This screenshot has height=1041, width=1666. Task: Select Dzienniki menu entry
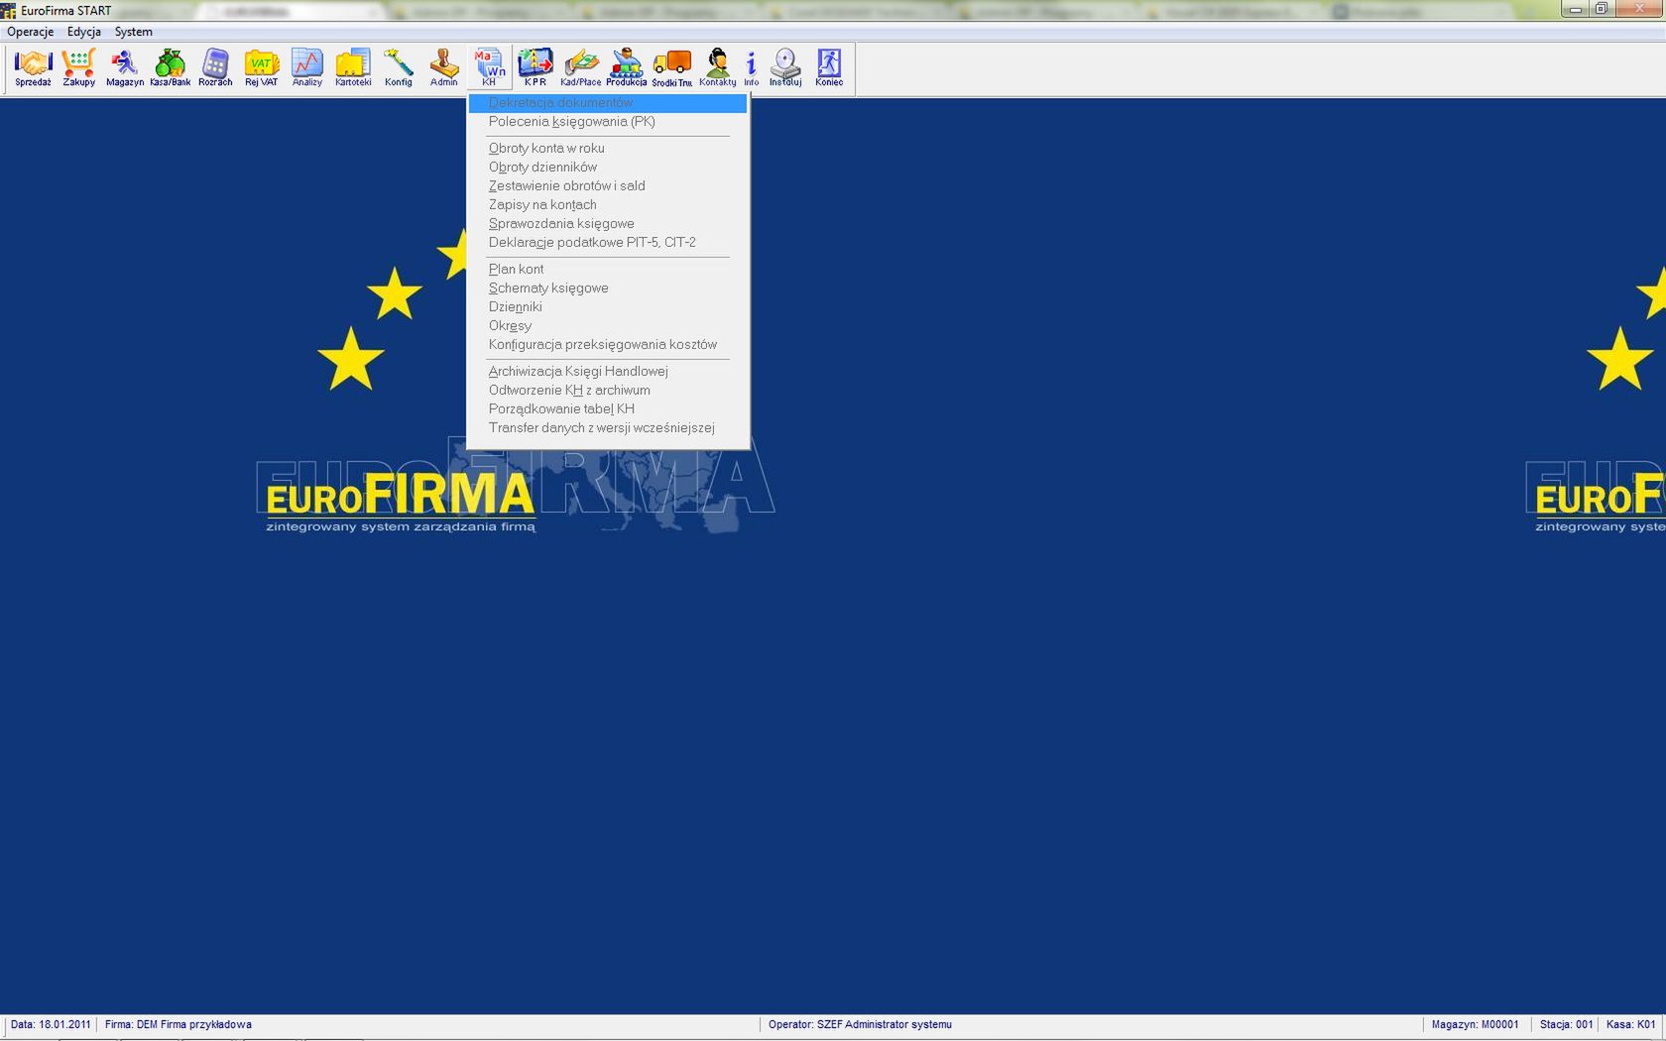tap(608, 307)
